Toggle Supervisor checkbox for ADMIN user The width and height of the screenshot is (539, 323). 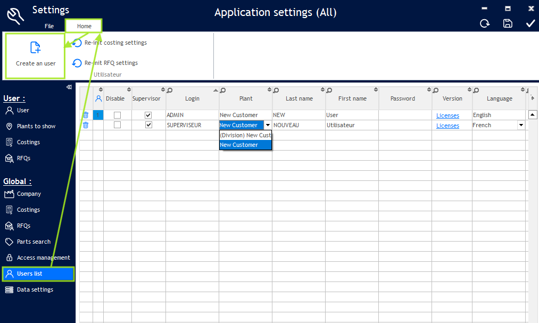pos(148,115)
